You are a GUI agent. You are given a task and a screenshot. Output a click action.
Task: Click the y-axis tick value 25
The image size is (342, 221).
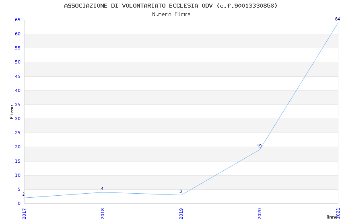click(x=18, y=133)
